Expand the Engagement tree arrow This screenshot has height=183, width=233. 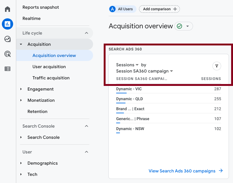pyautogui.click(x=21, y=89)
